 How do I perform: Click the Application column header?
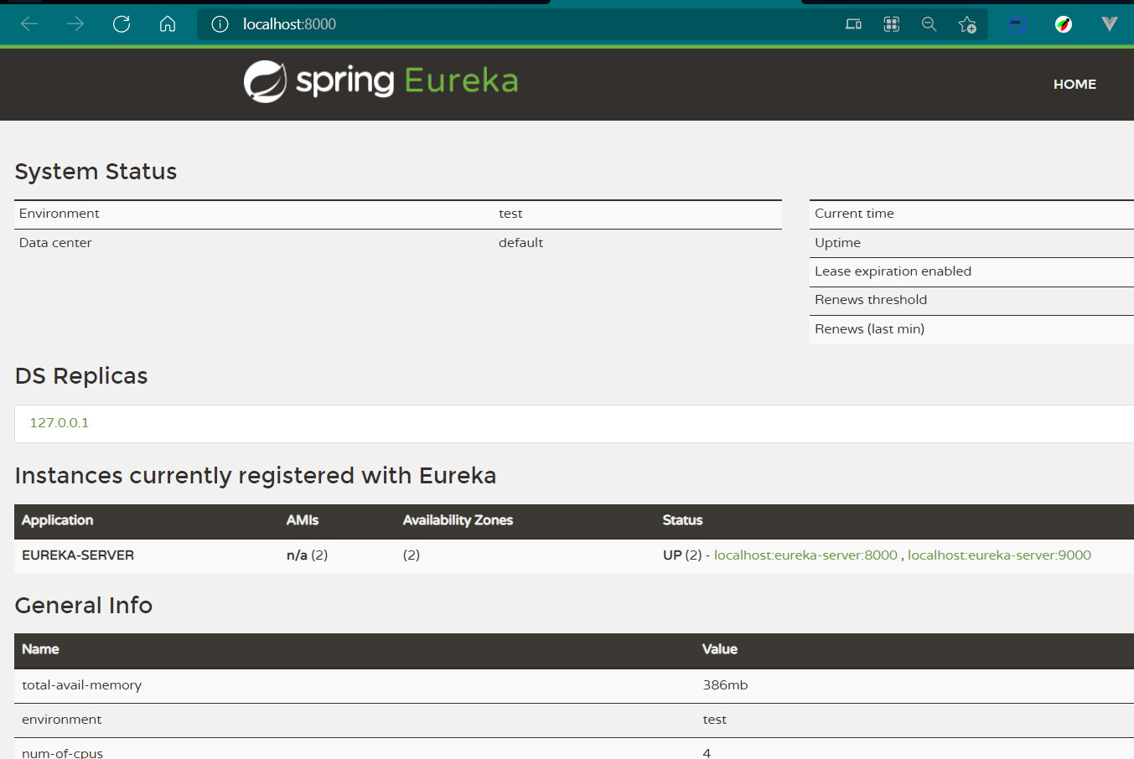[x=57, y=520]
